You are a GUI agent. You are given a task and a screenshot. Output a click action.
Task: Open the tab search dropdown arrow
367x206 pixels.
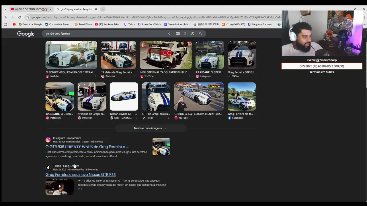(5, 9)
